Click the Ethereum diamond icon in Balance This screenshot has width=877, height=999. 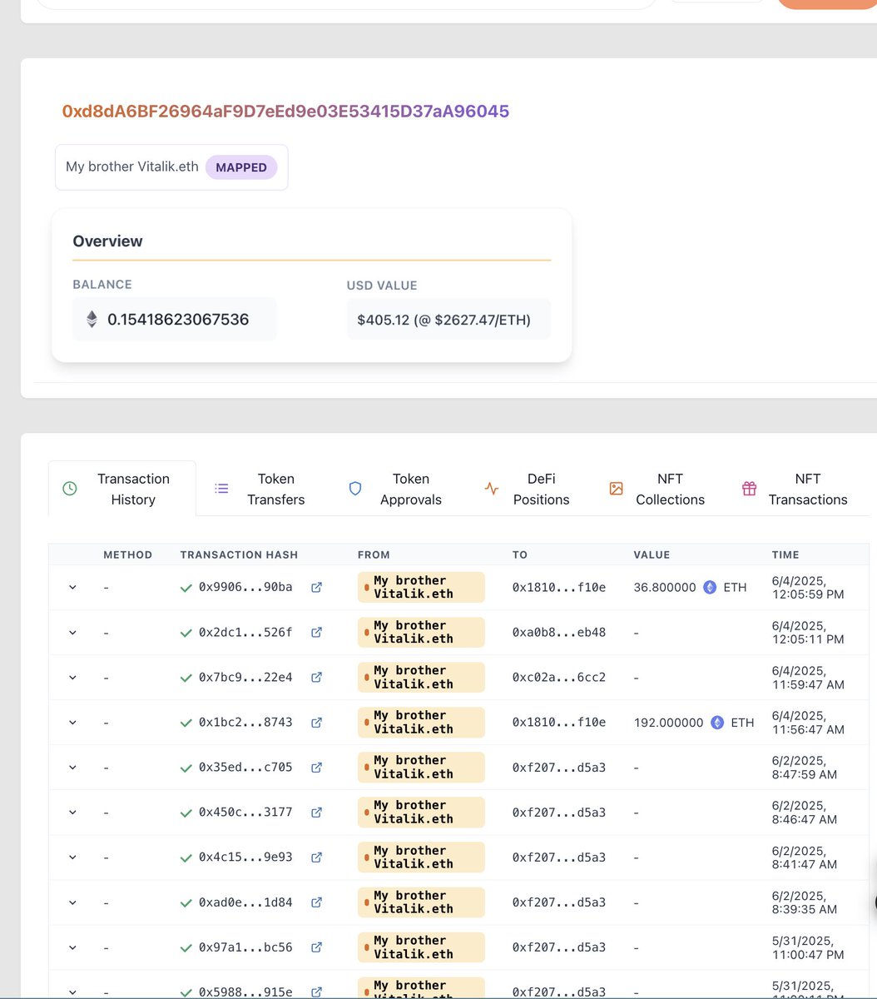click(92, 319)
